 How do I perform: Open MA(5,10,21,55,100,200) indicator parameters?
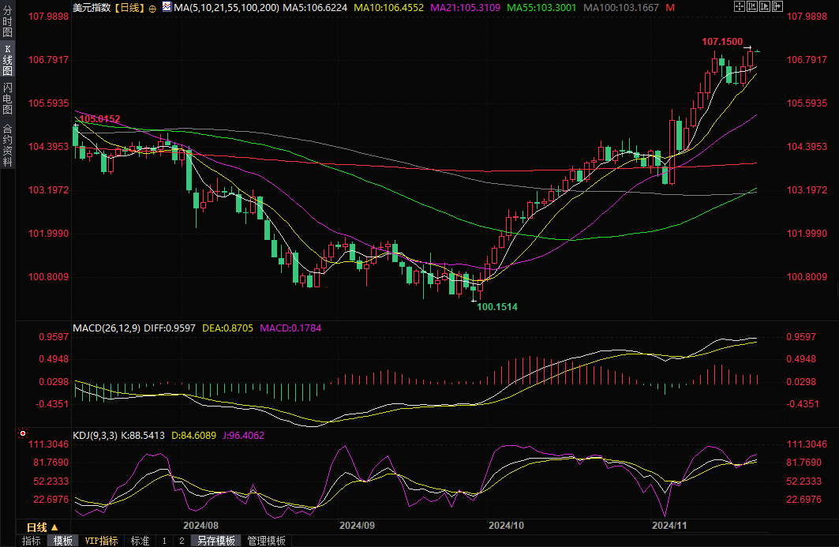[227, 8]
